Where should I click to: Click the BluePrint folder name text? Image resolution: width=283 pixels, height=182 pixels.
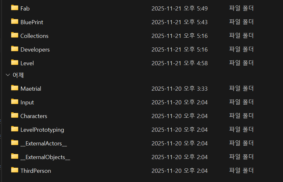point(32,22)
